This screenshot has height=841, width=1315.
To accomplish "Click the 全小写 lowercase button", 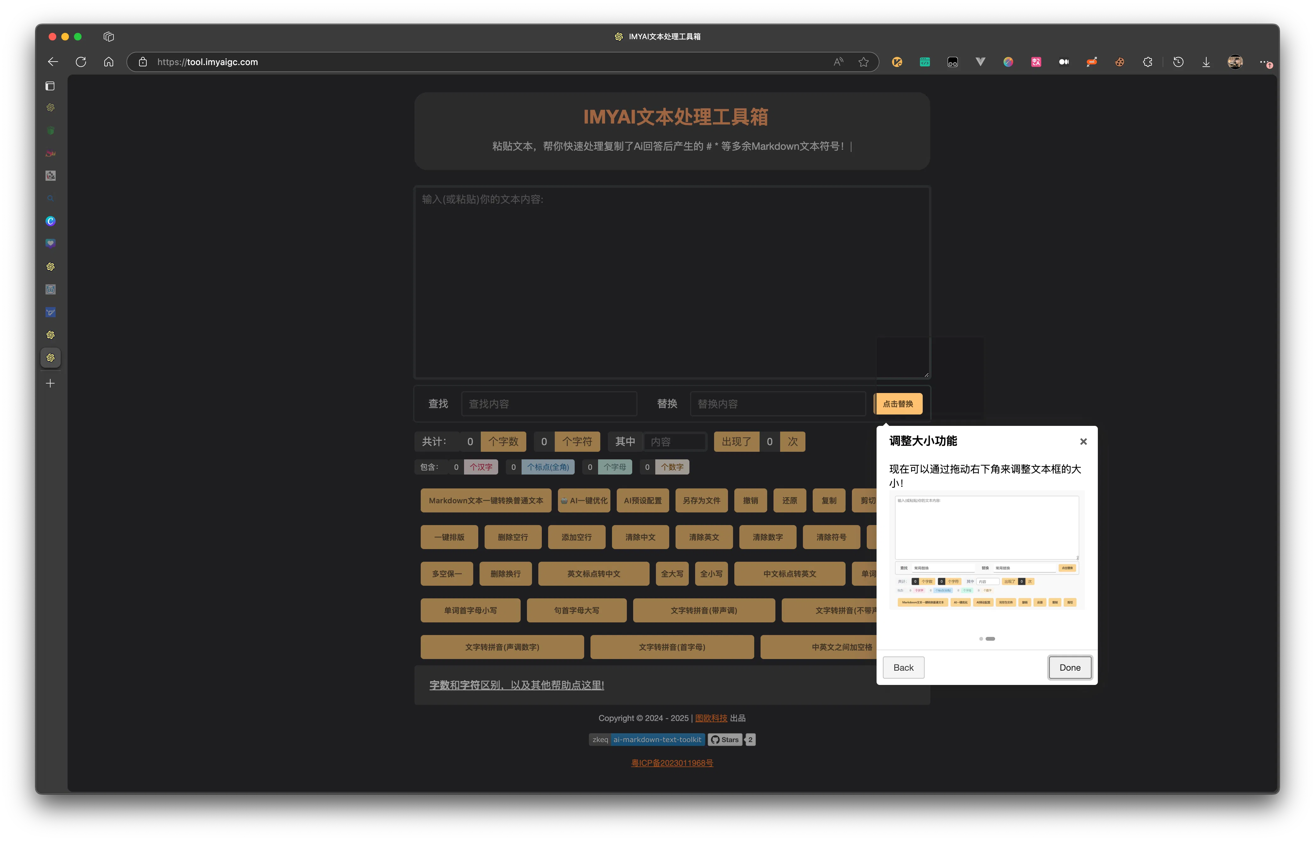I will click(x=711, y=573).
